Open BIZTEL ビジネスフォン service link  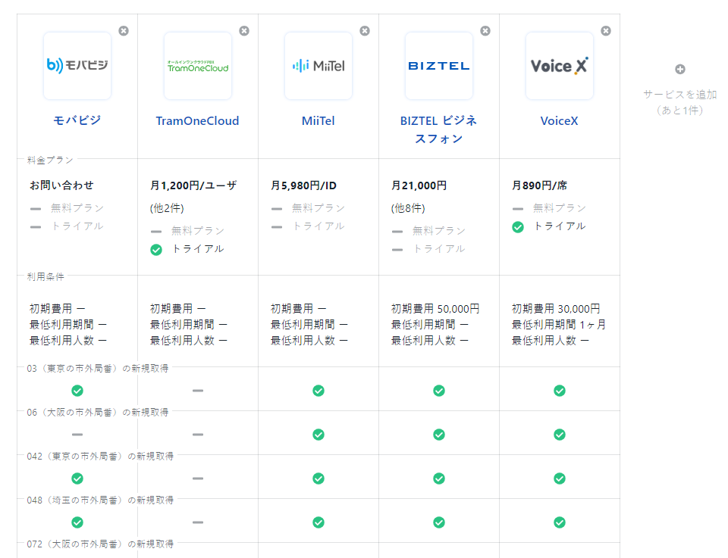439,129
